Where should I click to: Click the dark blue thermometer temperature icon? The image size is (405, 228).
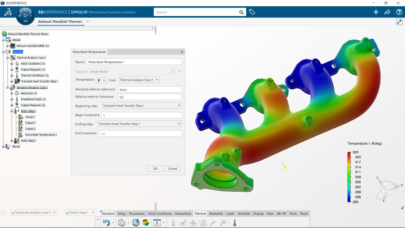pyautogui.click(x=235, y=223)
